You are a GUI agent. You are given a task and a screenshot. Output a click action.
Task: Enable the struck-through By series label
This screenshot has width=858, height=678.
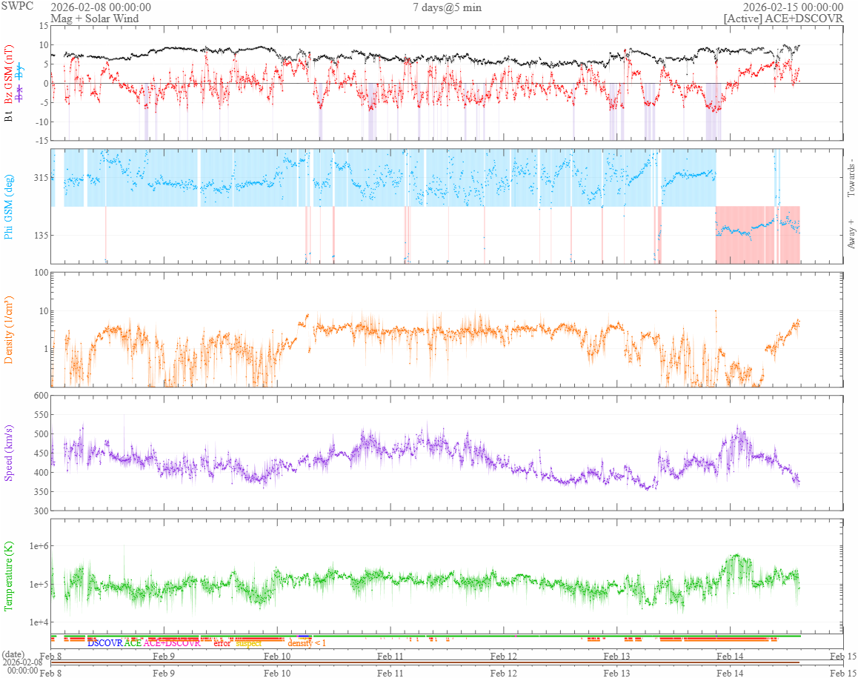pyautogui.click(x=20, y=70)
